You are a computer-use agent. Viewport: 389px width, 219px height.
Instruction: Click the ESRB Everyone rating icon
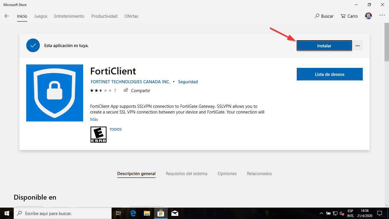coord(98,134)
